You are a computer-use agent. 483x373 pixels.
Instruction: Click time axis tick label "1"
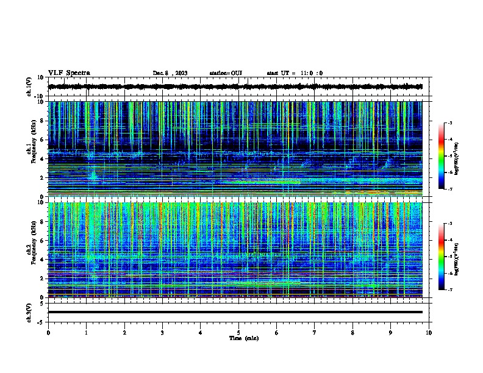[86, 333]
